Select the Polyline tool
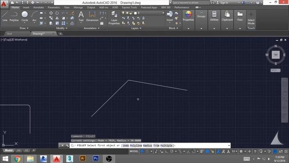Image resolution: width=289 pixels, height=163 pixels. coord(14,16)
